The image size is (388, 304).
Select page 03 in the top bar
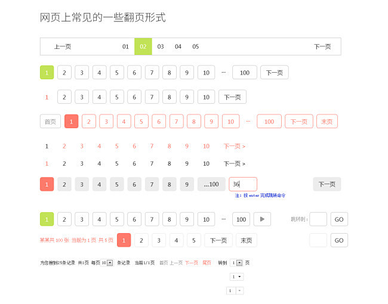click(161, 46)
